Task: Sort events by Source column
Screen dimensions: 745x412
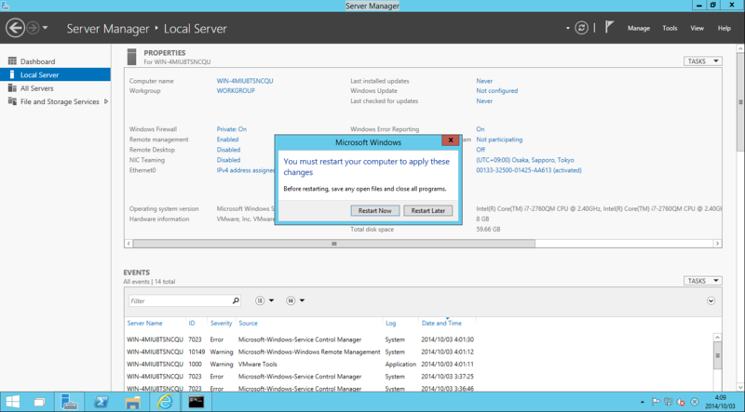Action: coord(248,324)
